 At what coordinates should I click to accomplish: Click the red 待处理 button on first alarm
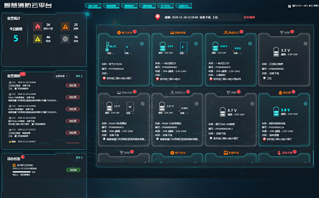tap(73, 85)
